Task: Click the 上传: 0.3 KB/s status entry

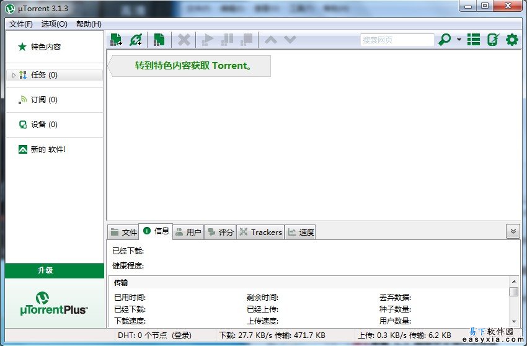Action: coord(404,335)
